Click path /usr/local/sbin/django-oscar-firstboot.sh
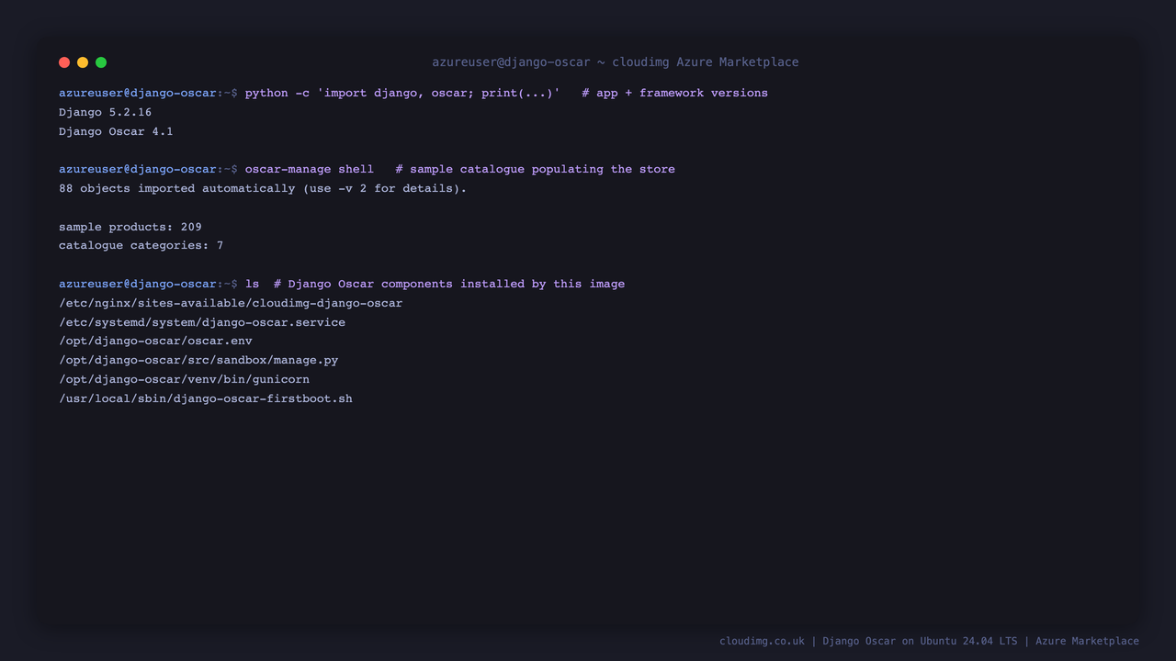 (x=206, y=398)
